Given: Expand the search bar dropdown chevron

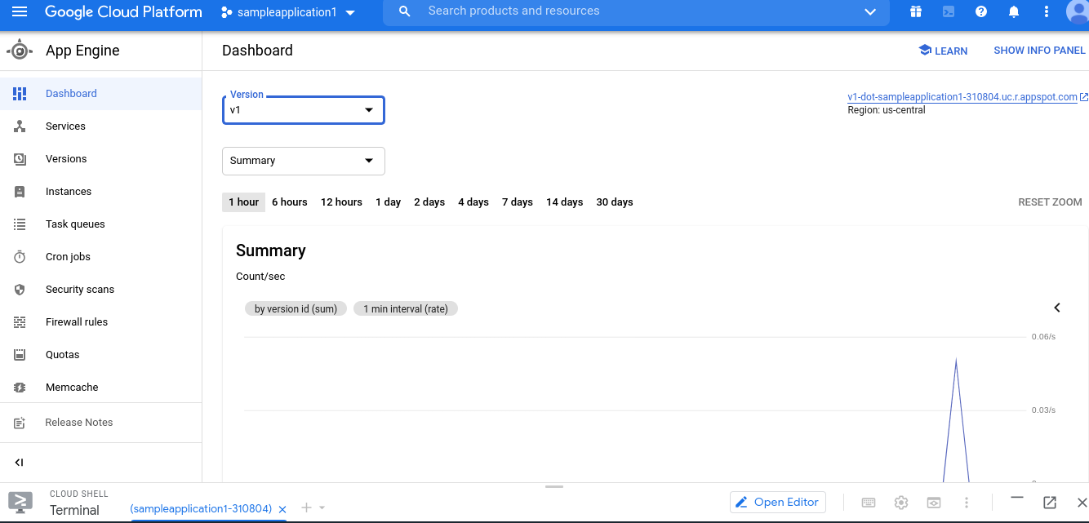Looking at the screenshot, I should pyautogui.click(x=870, y=12).
